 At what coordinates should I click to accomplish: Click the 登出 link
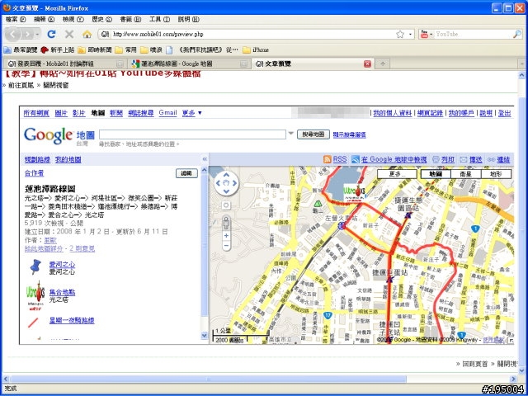coord(504,113)
